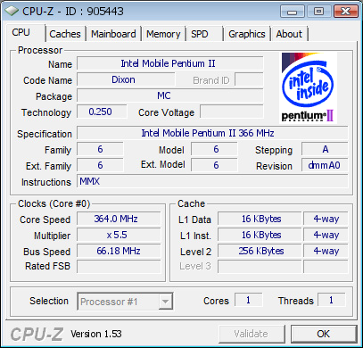Click the L1 Inst. associativity 4-way
The height and width of the screenshot is (348, 363).
326,235
